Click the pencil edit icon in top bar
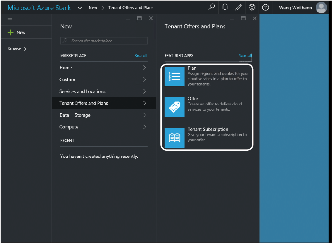Screen dimensions: 333x244 pos(238,7)
